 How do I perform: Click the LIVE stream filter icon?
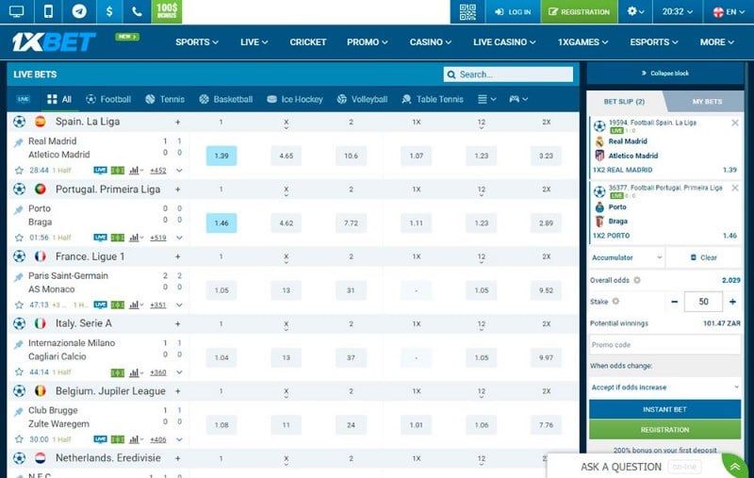(23, 99)
